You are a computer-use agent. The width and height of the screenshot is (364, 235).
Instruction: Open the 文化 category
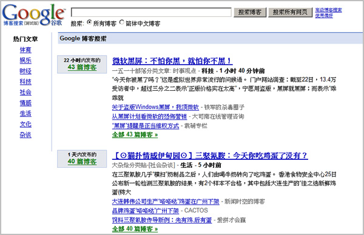point(25,124)
